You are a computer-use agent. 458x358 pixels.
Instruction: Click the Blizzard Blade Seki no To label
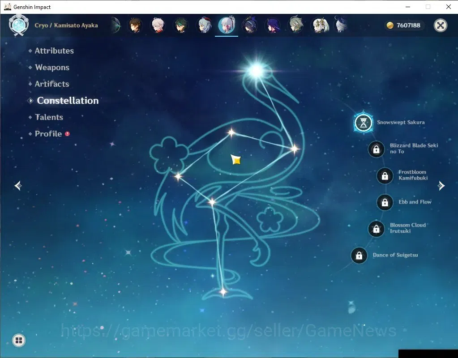pyautogui.click(x=414, y=148)
